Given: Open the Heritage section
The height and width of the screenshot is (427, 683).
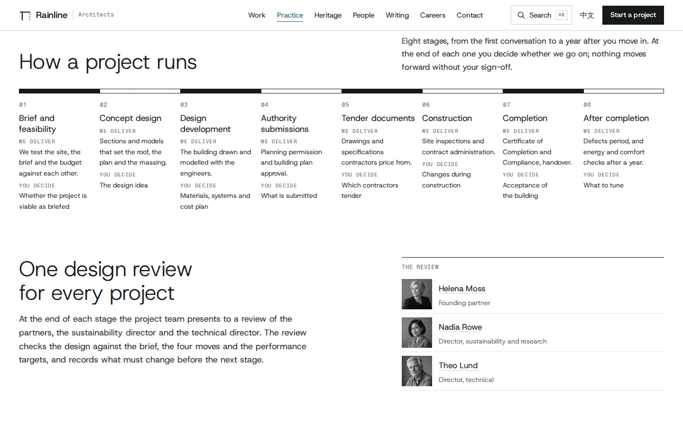Looking at the screenshot, I should (x=328, y=15).
